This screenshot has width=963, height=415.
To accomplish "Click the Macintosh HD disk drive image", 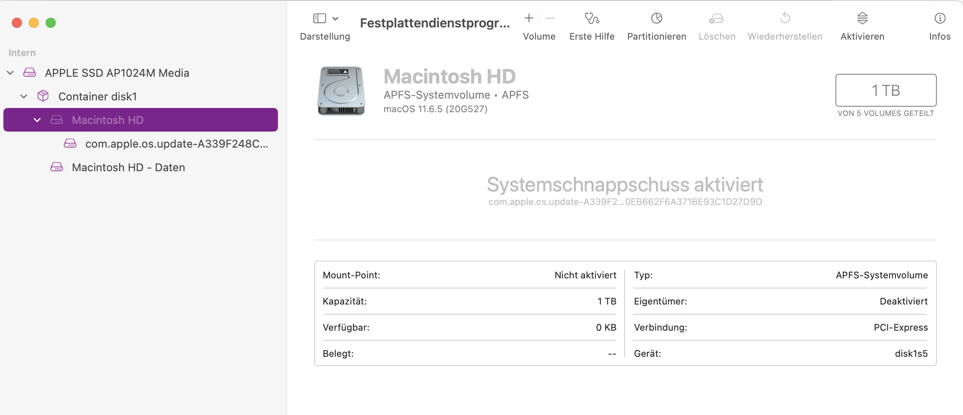I will [341, 91].
